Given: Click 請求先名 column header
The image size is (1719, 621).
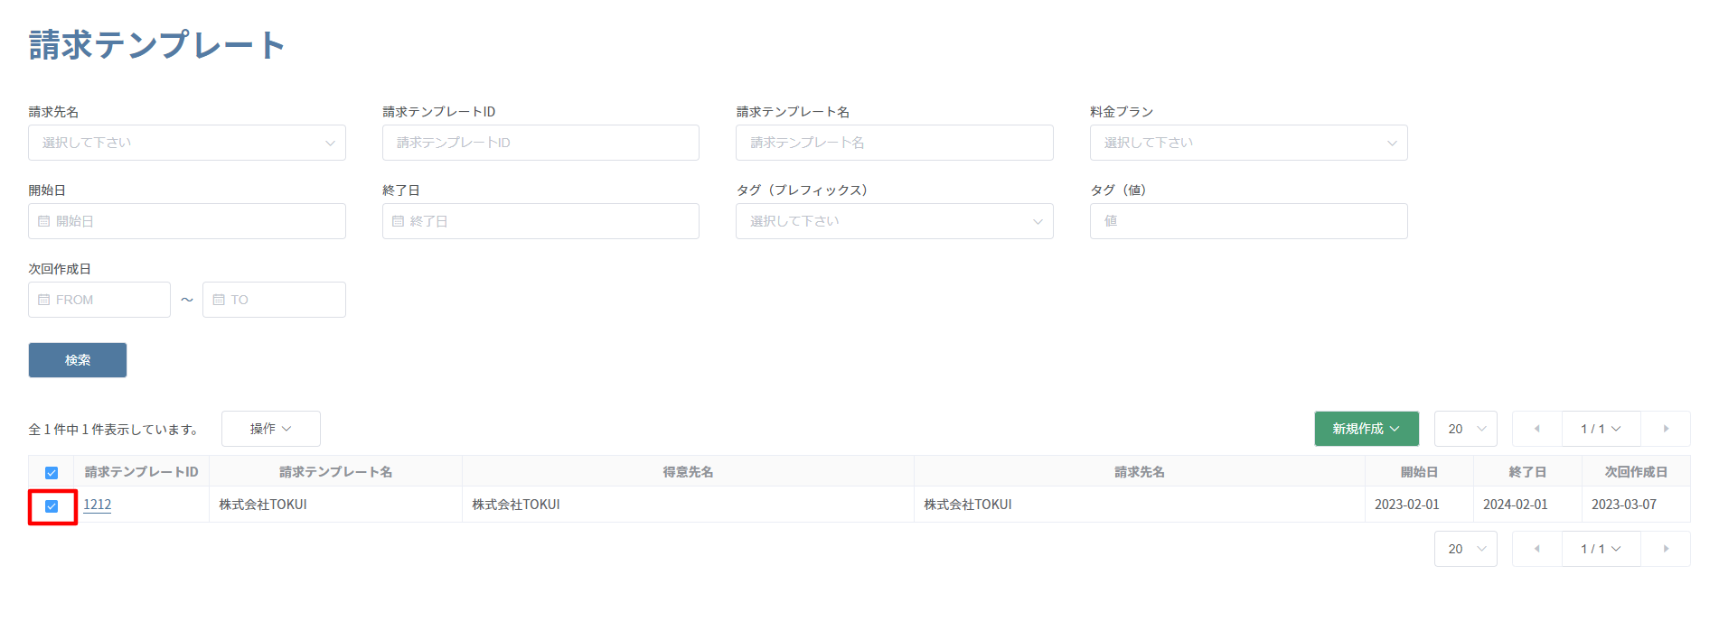Looking at the screenshot, I should click(x=1139, y=472).
